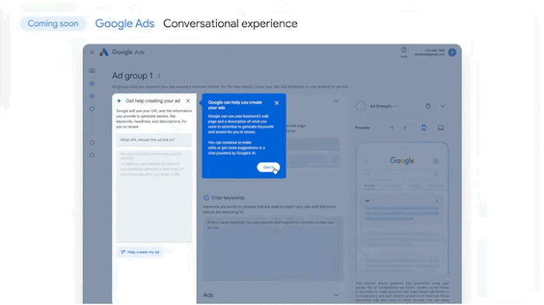
Task: Click the URL input field in help panel
Action: pos(154,140)
